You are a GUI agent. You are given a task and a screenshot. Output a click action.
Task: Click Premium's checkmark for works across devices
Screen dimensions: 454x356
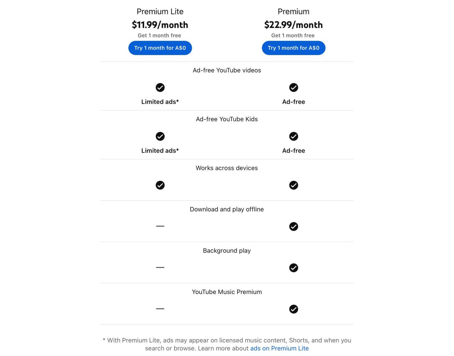pos(294,185)
